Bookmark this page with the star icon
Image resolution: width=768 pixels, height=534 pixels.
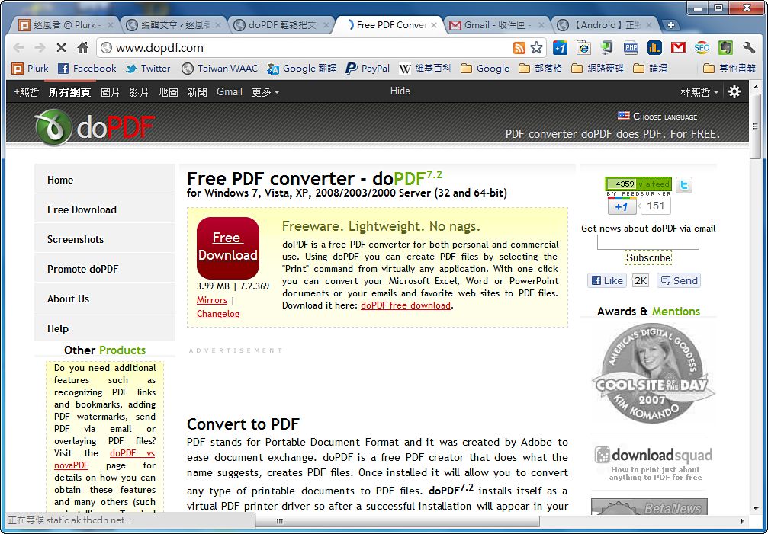click(x=536, y=47)
